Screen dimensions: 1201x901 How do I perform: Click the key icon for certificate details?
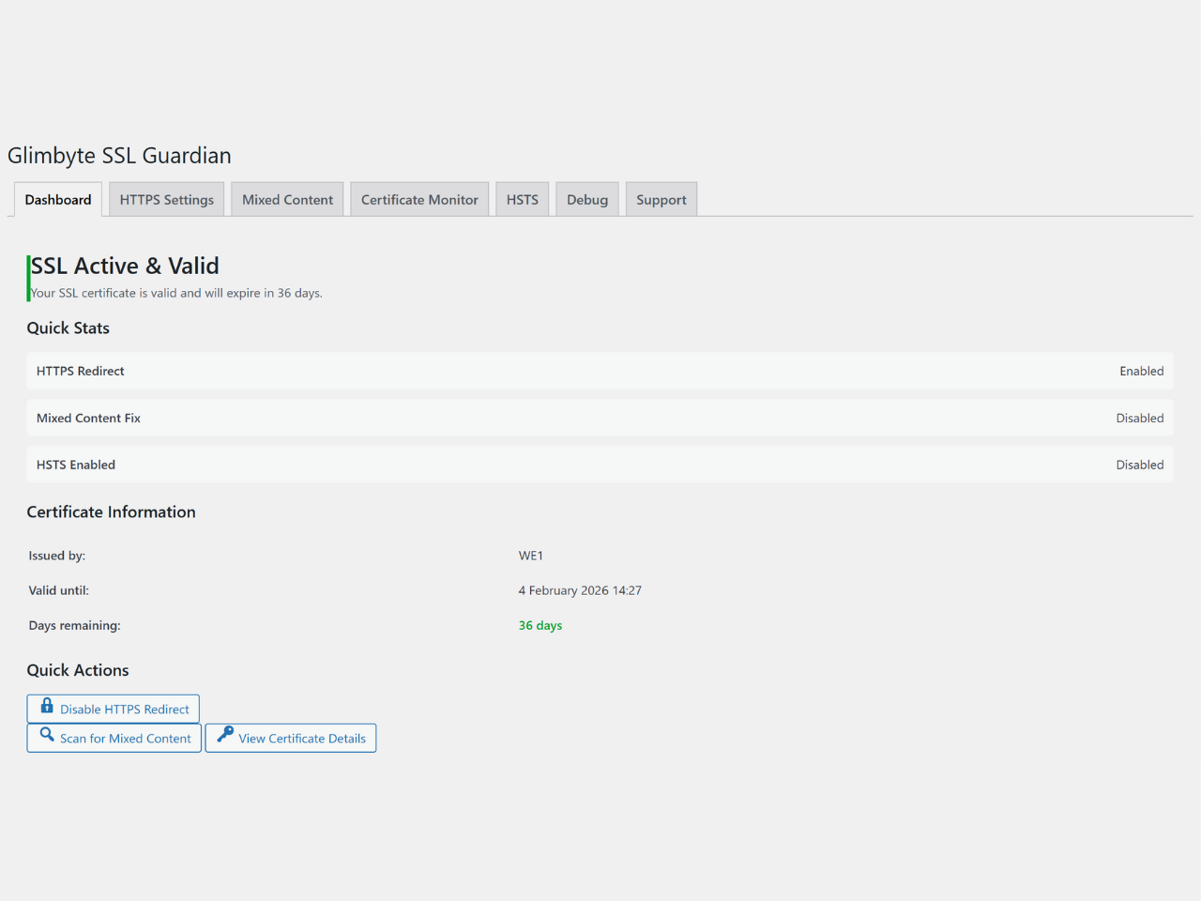click(x=225, y=735)
